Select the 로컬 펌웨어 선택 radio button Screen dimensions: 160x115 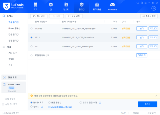pos(31,55)
